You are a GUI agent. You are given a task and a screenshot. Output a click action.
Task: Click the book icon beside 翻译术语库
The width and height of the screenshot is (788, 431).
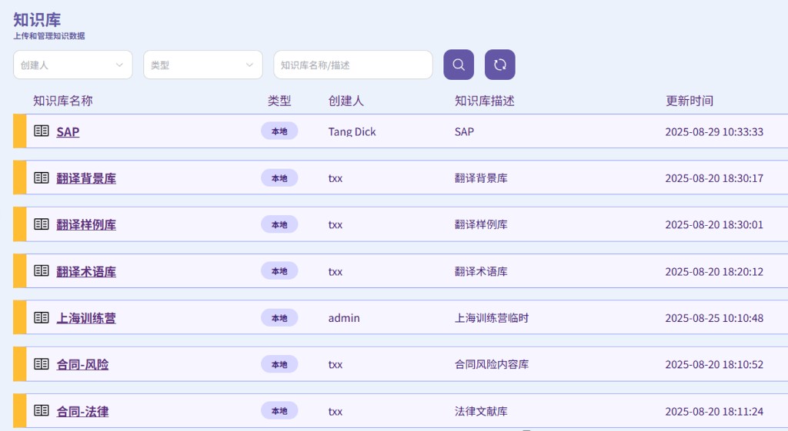point(41,271)
